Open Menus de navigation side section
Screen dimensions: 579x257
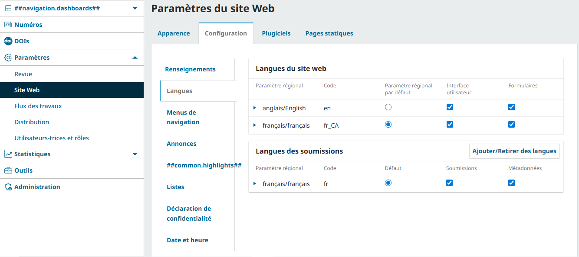(183, 117)
